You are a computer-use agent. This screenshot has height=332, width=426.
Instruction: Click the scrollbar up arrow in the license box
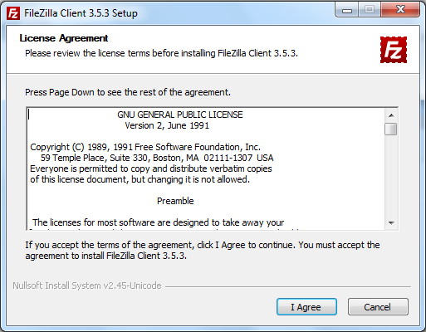[391, 115]
